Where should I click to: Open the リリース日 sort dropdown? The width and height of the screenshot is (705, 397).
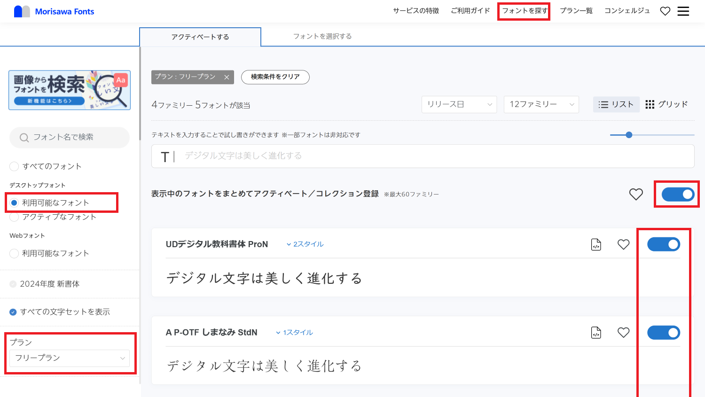[459, 104]
